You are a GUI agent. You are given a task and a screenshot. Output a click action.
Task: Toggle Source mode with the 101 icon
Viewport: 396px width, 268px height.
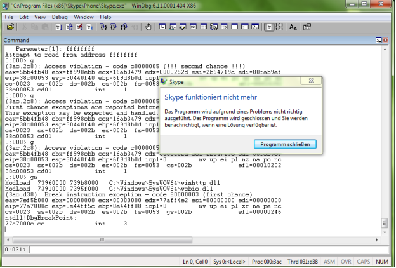tap(279, 27)
